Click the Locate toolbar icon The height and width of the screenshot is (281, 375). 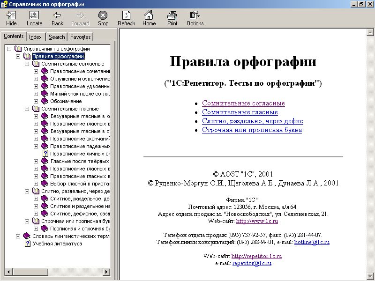click(34, 18)
